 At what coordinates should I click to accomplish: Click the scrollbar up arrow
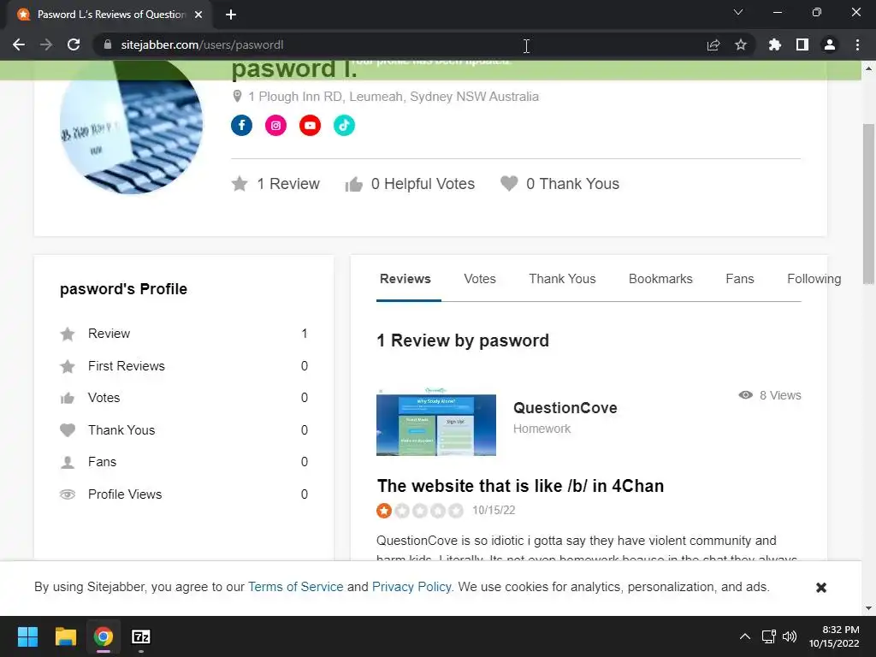click(868, 68)
